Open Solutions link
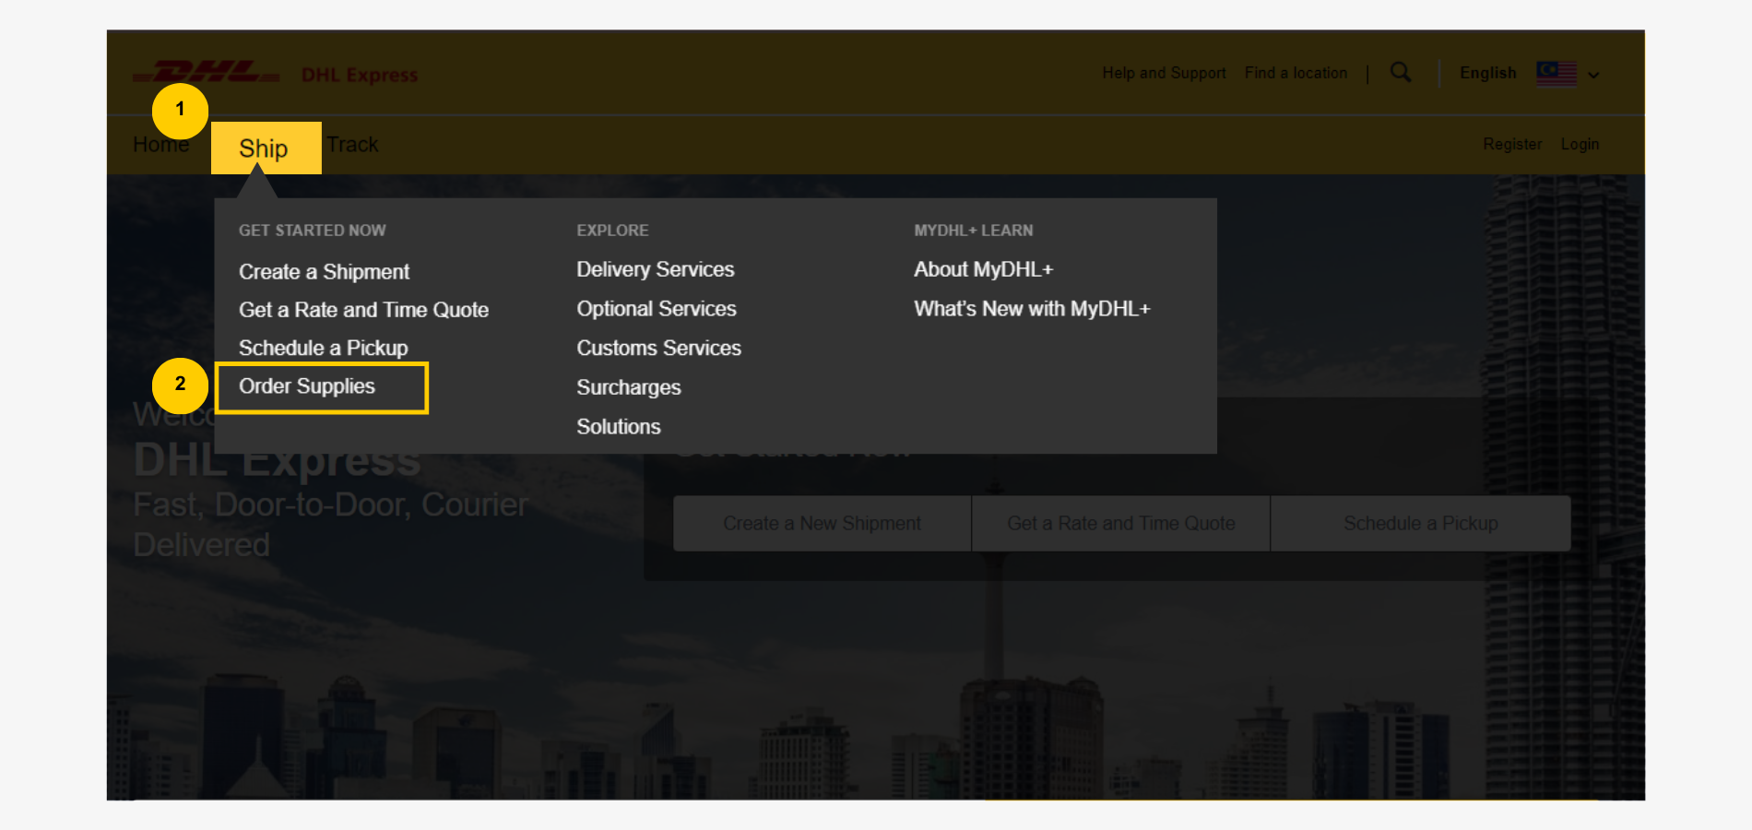 pyautogui.click(x=619, y=427)
